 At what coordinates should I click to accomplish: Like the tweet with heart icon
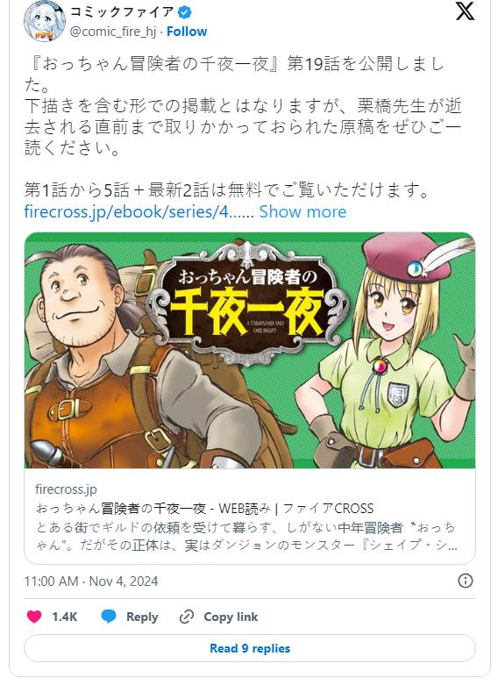tap(34, 617)
